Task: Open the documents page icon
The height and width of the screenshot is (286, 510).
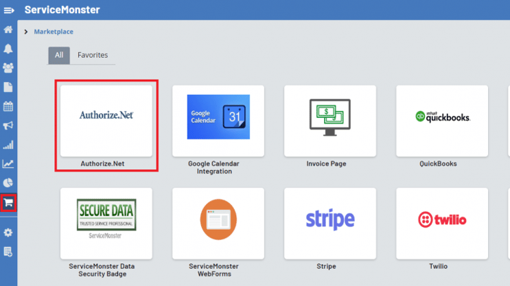Action: (8, 87)
